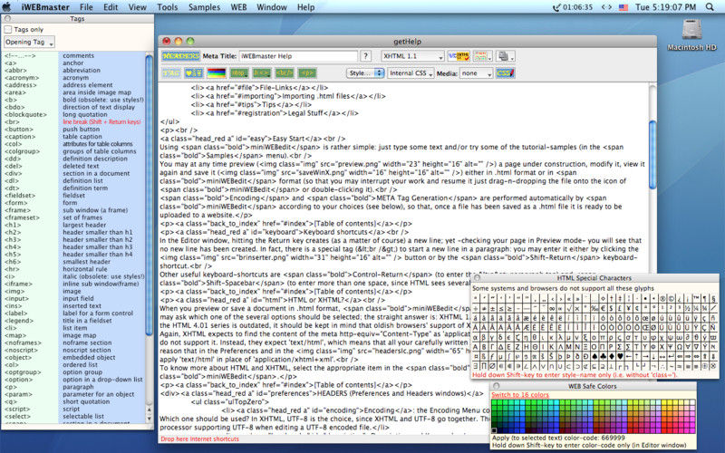Select the <blockquote> tag in Tags list
This screenshot has width=725, height=453.
26,115
